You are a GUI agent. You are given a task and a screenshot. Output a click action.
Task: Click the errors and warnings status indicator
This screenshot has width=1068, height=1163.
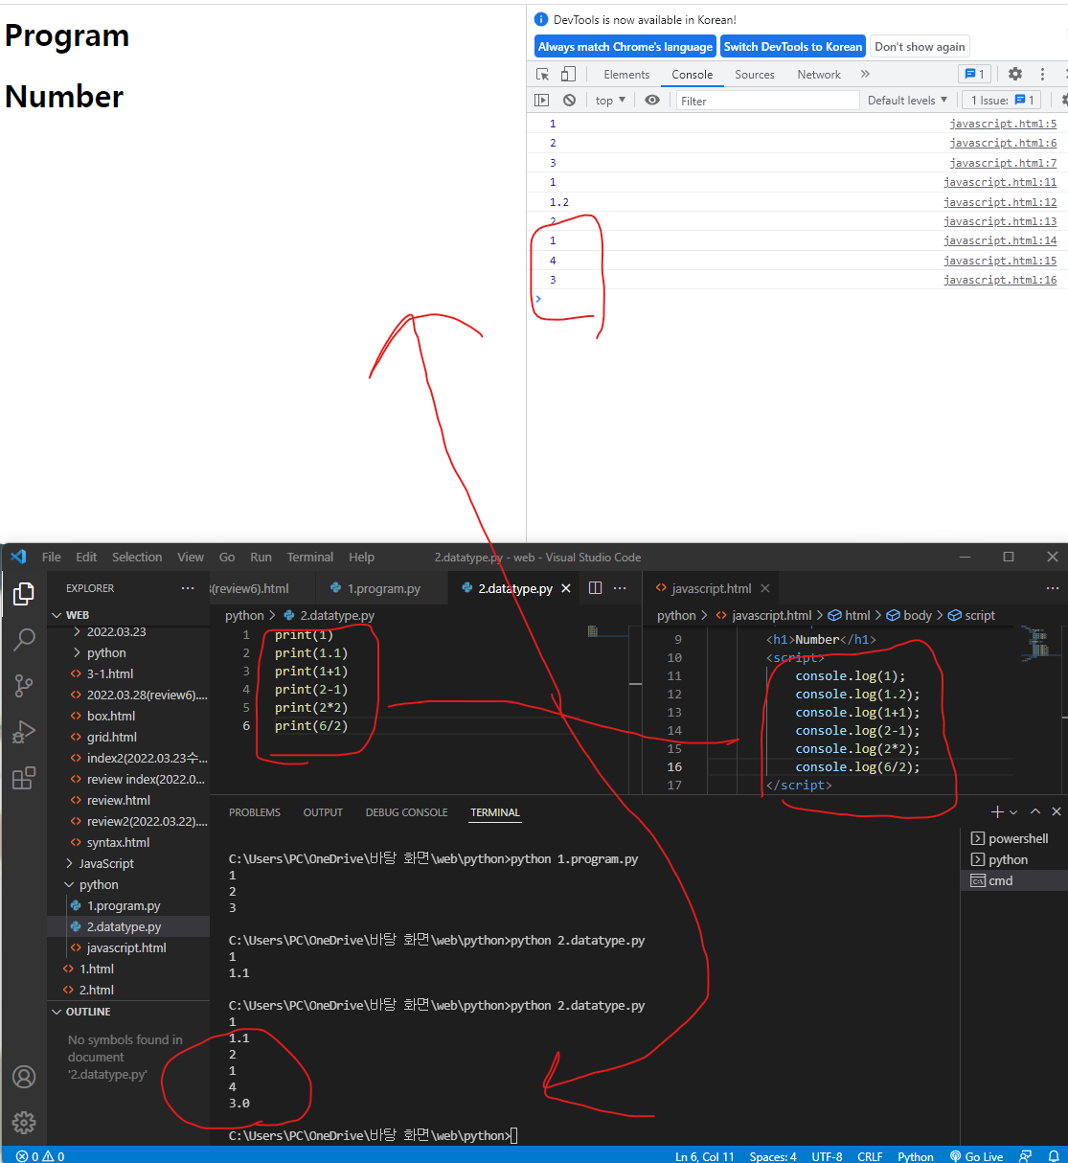click(x=40, y=1156)
